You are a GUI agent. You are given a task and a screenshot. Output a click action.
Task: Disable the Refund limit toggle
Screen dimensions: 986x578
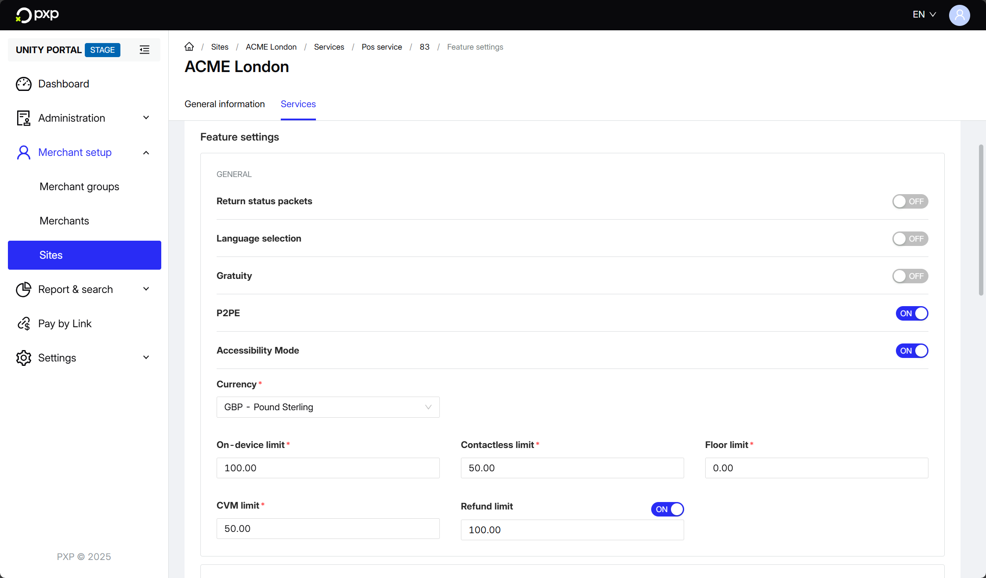pyautogui.click(x=667, y=509)
